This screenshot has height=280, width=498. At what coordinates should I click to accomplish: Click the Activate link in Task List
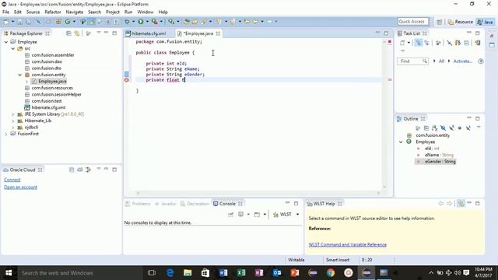(462, 61)
